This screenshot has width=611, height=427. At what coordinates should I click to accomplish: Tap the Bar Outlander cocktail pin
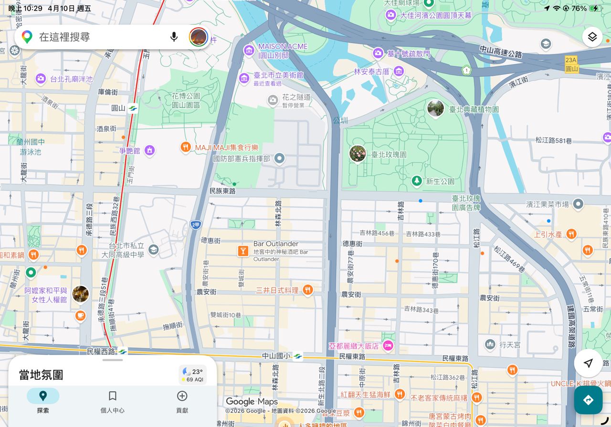click(x=243, y=251)
